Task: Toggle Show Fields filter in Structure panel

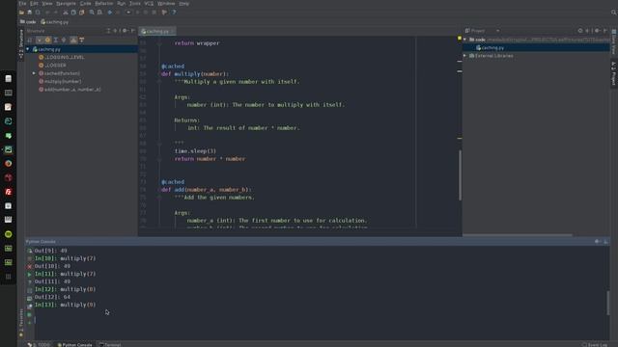Action: [x=47, y=40]
